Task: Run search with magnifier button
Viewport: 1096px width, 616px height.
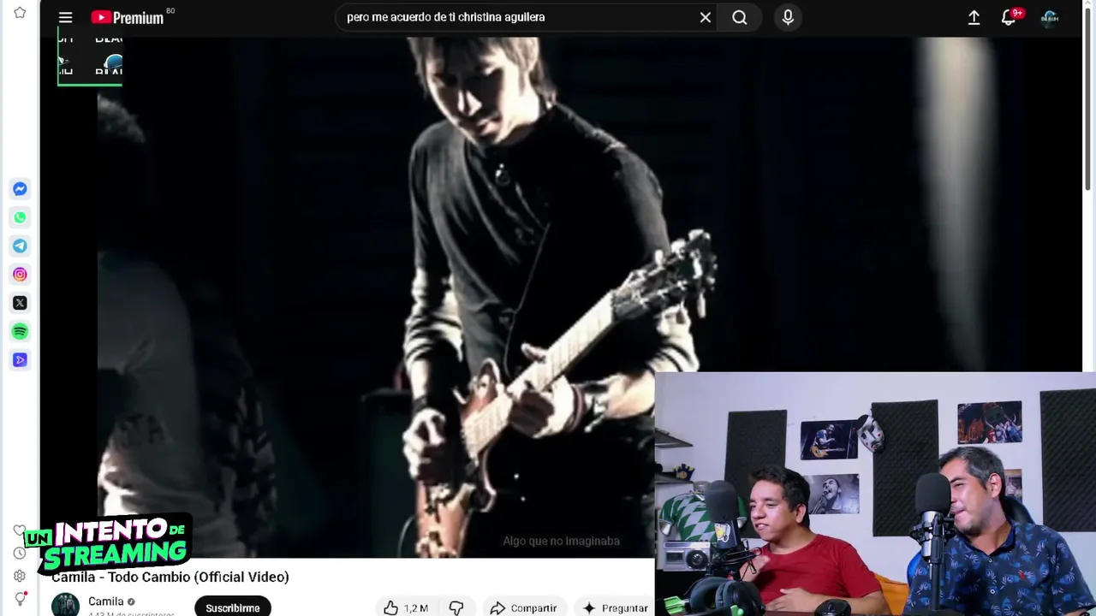Action: click(740, 17)
